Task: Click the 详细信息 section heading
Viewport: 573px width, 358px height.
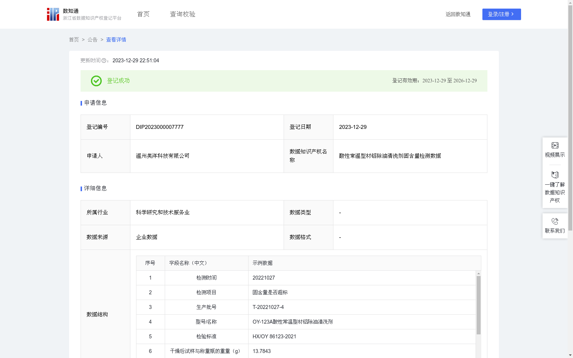Action: click(x=96, y=189)
